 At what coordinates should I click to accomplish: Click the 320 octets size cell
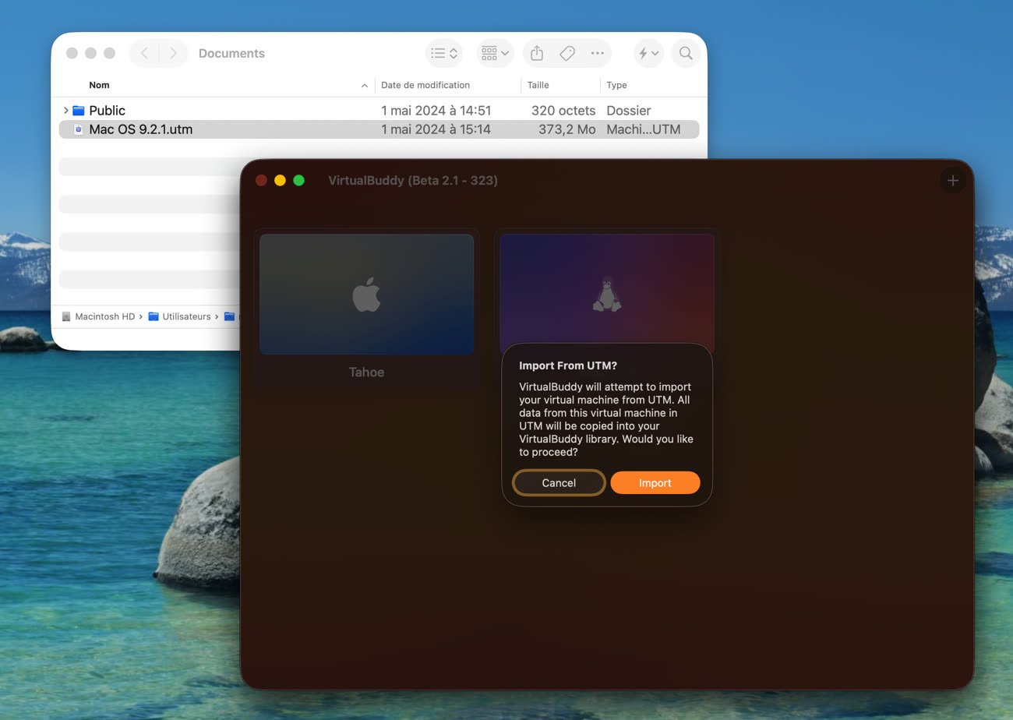pyautogui.click(x=563, y=111)
